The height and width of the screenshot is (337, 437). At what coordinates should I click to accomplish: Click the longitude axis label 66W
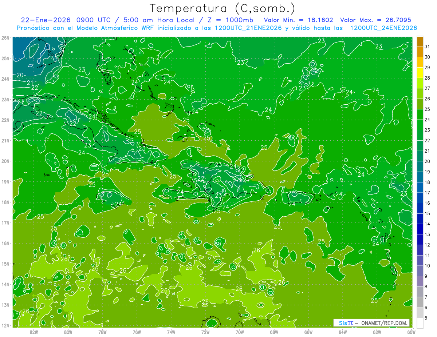(308, 332)
